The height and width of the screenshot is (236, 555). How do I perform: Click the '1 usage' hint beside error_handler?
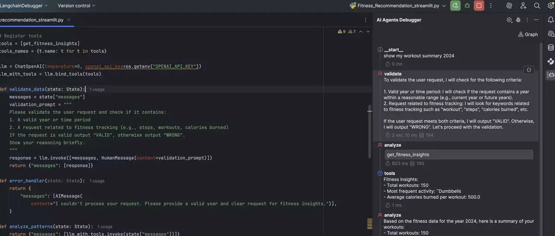[x=97, y=181]
